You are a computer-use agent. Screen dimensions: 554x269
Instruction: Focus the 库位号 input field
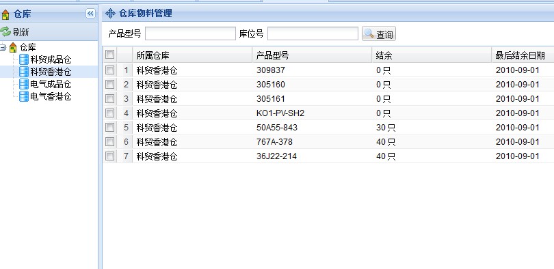point(313,34)
